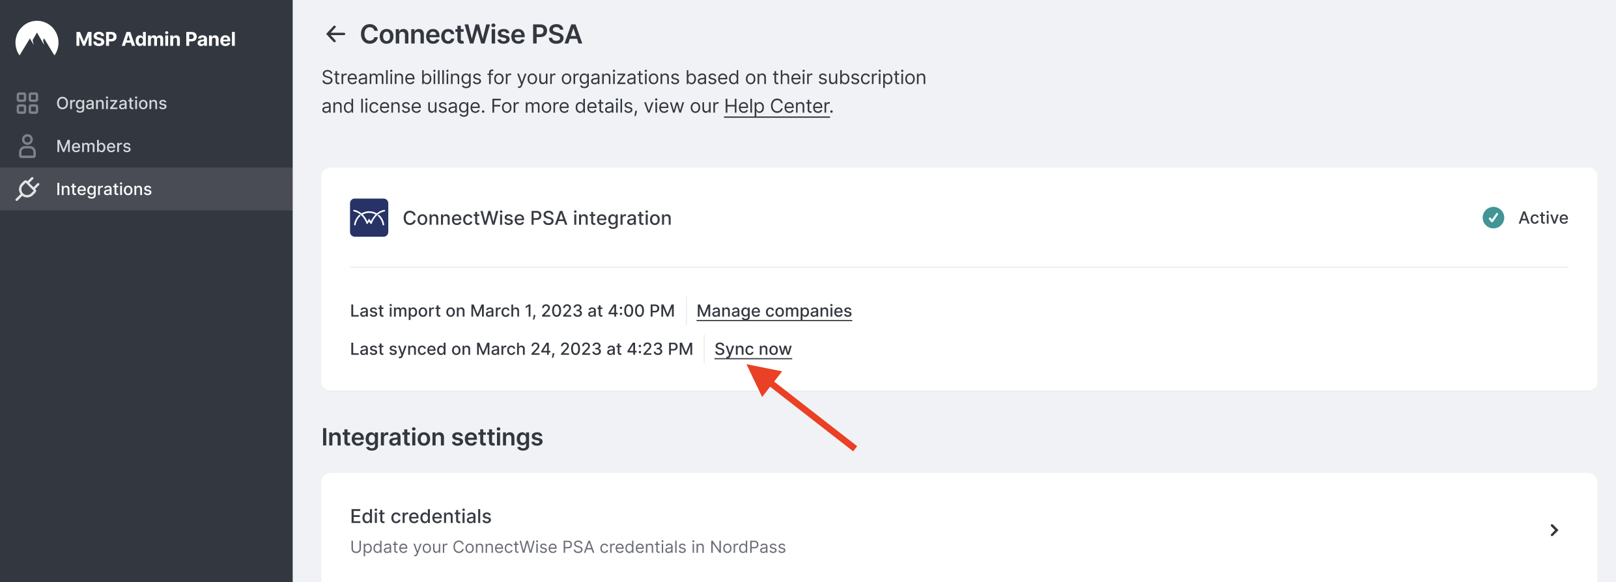Click the Integrations plug icon
Viewport: 1616px width, 582px height.
27,189
